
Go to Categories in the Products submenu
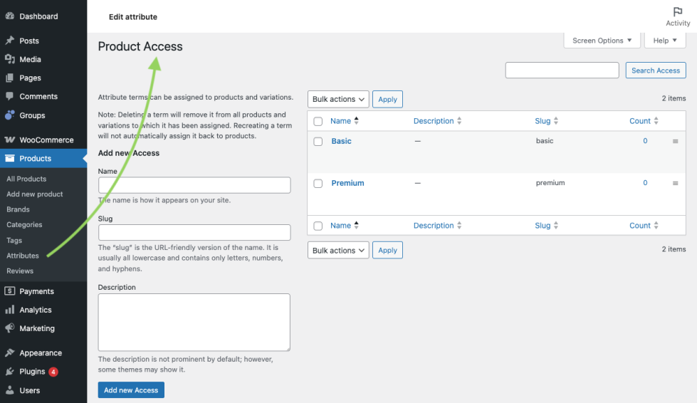tap(24, 225)
